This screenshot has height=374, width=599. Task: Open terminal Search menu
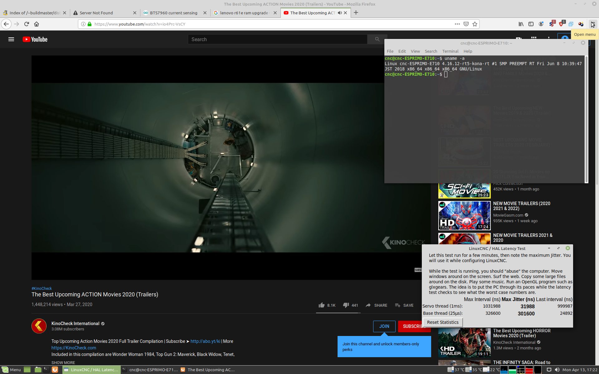pyautogui.click(x=431, y=51)
